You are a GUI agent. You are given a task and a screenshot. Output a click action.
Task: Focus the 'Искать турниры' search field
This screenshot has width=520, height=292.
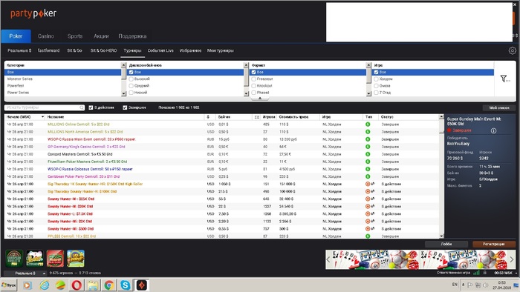[x=45, y=107]
